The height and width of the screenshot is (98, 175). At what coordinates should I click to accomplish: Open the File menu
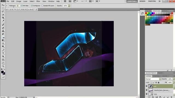coord(8,1)
